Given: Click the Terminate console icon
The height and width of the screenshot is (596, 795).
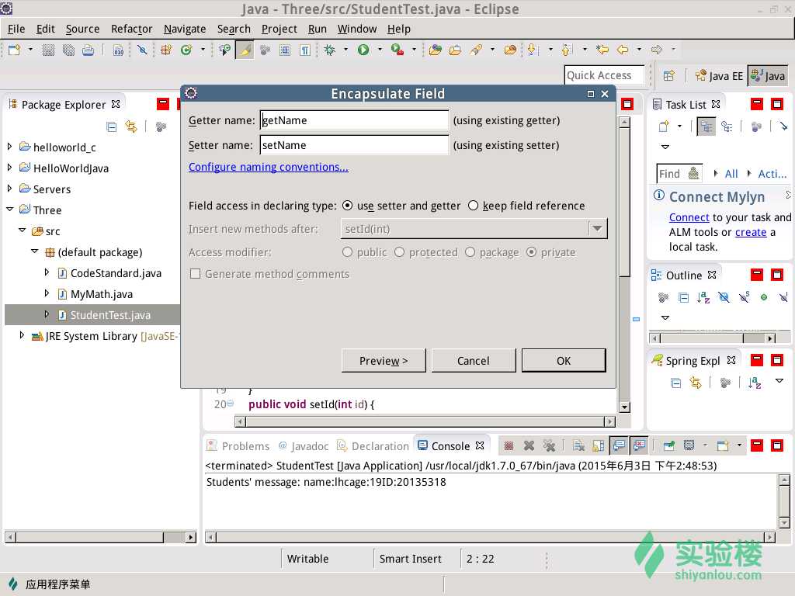Looking at the screenshot, I should point(509,446).
